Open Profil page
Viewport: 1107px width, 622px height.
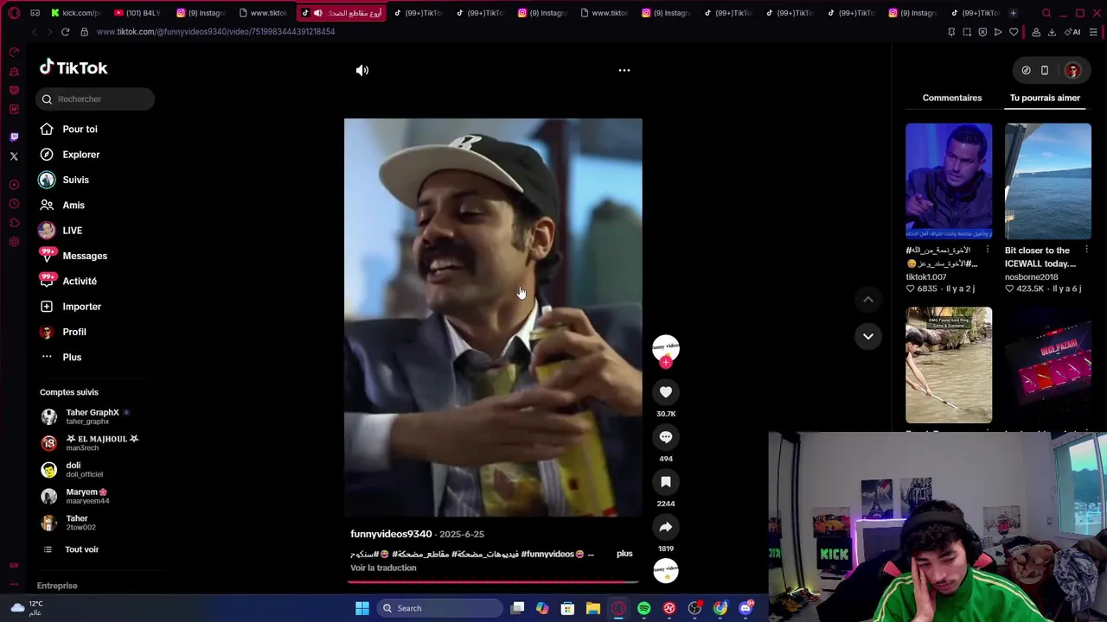click(74, 332)
